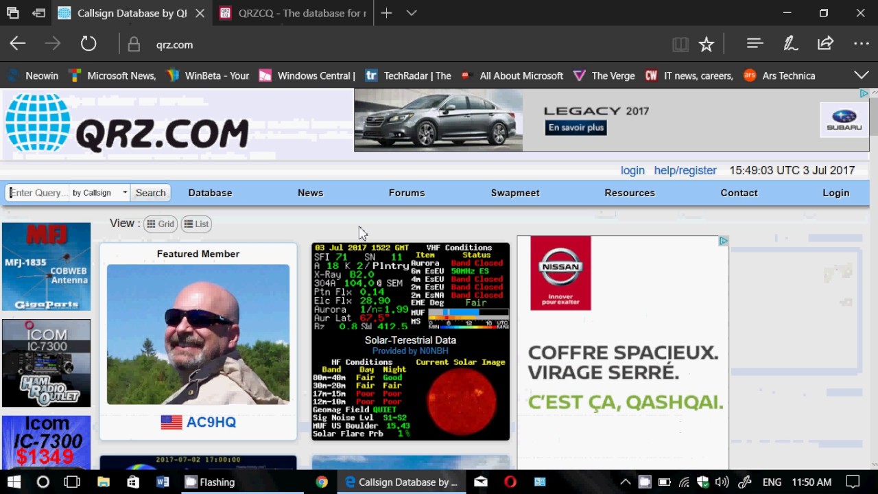
Task: Open ICOM IC-7300 Ham Radio Outlet ad
Action: pyautogui.click(x=46, y=363)
